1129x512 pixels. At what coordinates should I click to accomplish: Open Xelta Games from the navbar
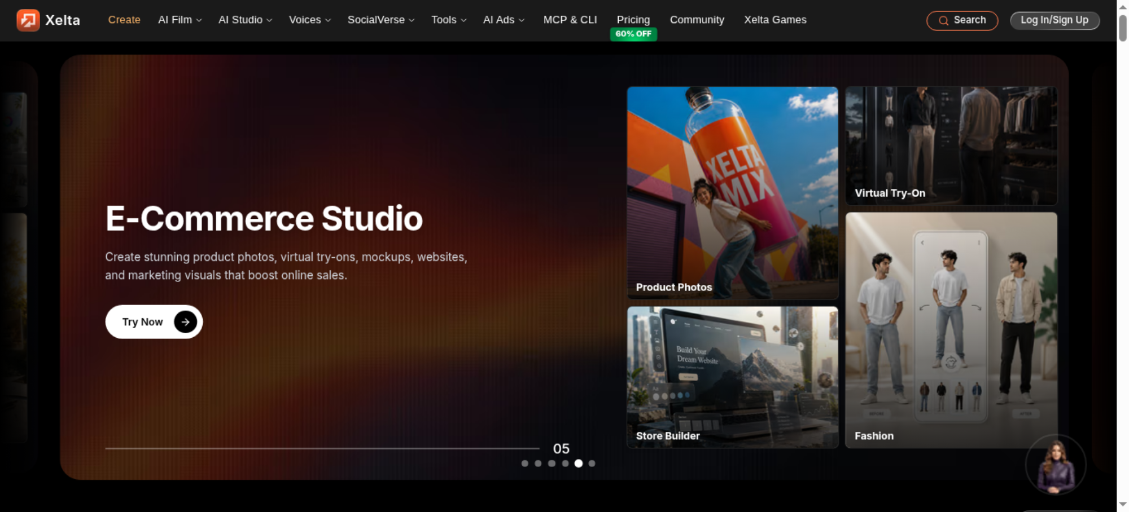pyautogui.click(x=775, y=20)
